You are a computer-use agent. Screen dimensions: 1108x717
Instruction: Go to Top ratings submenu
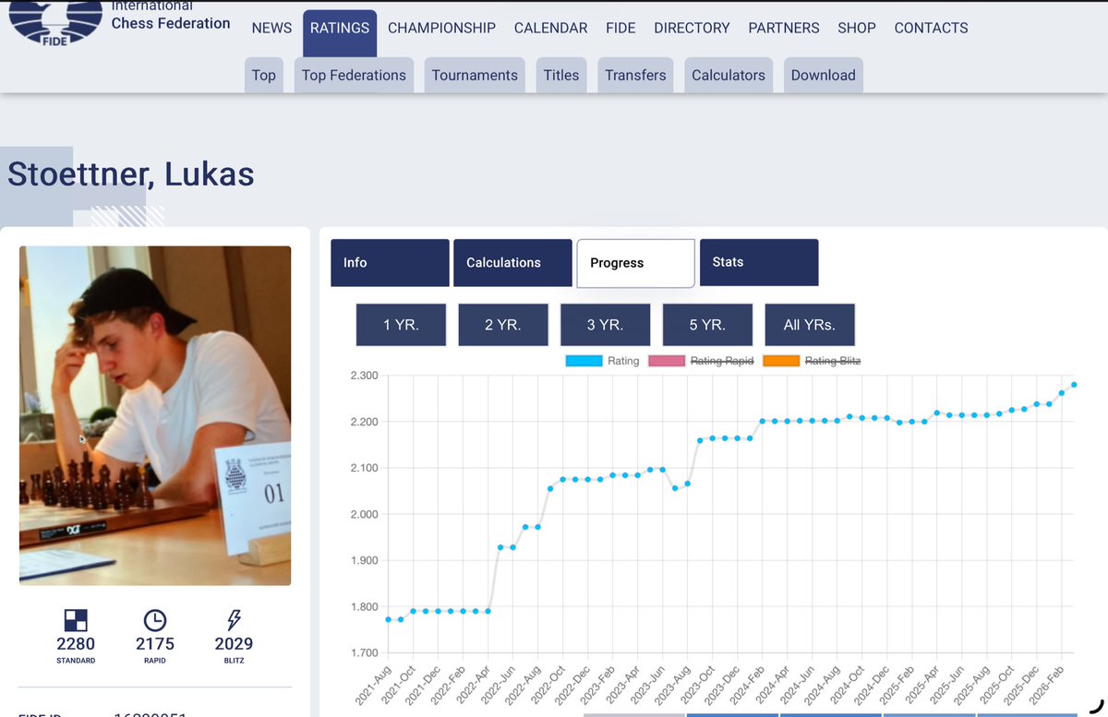click(264, 75)
